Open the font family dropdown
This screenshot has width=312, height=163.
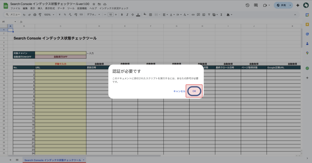tap(93, 14)
